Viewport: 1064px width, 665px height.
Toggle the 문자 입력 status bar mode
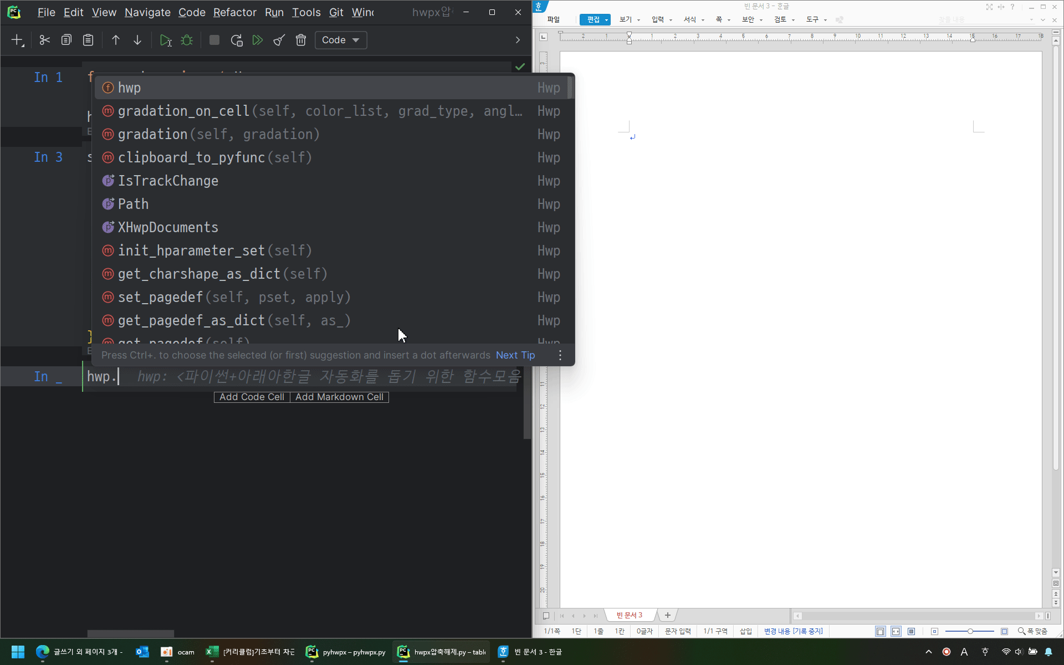(x=678, y=631)
